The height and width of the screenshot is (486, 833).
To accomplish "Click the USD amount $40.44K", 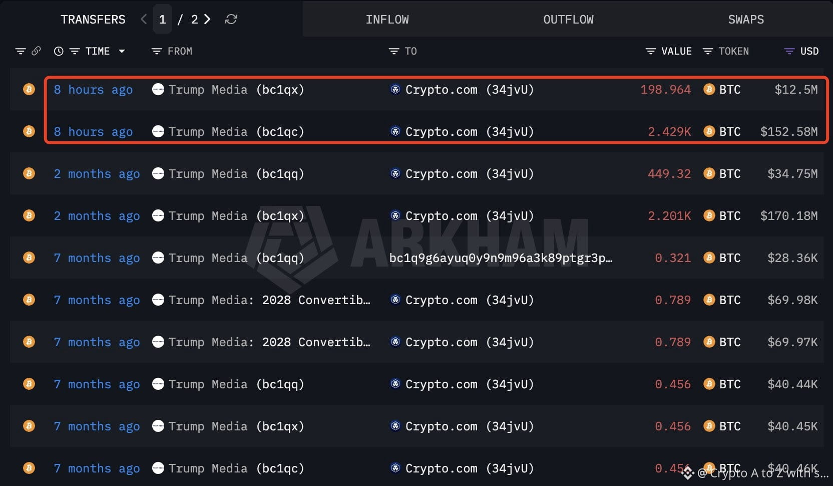I will click(792, 384).
